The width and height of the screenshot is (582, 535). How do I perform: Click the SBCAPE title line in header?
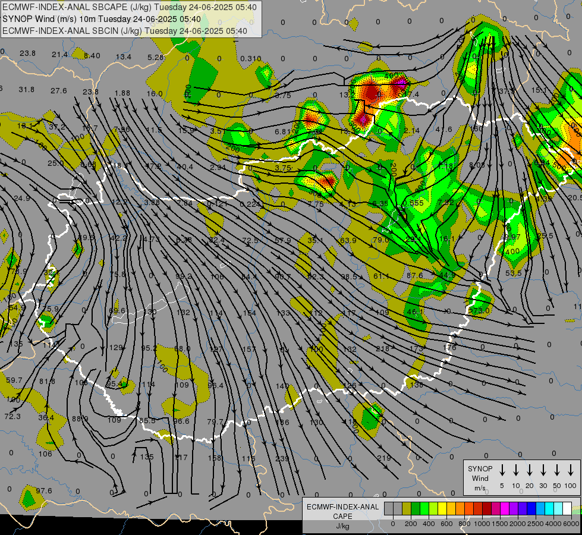point(129,7)
